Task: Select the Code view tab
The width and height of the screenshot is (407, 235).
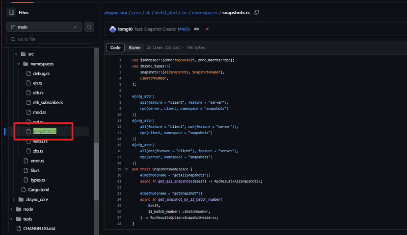Action: point(115,47)
